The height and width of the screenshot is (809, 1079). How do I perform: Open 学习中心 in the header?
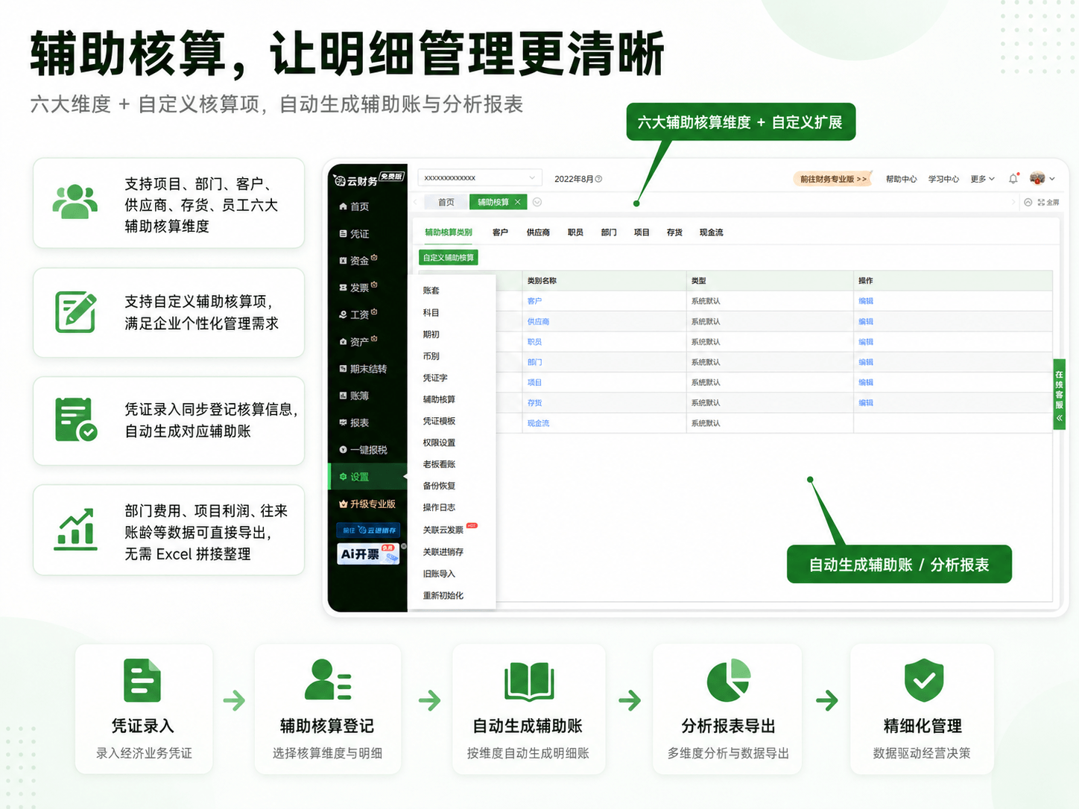pyautogui.click(x=943, y=179)
